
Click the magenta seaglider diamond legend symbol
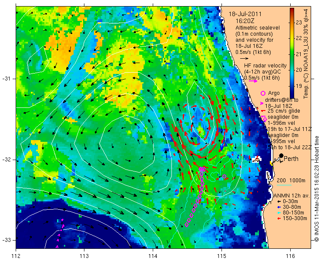click(x=265, y=119)
